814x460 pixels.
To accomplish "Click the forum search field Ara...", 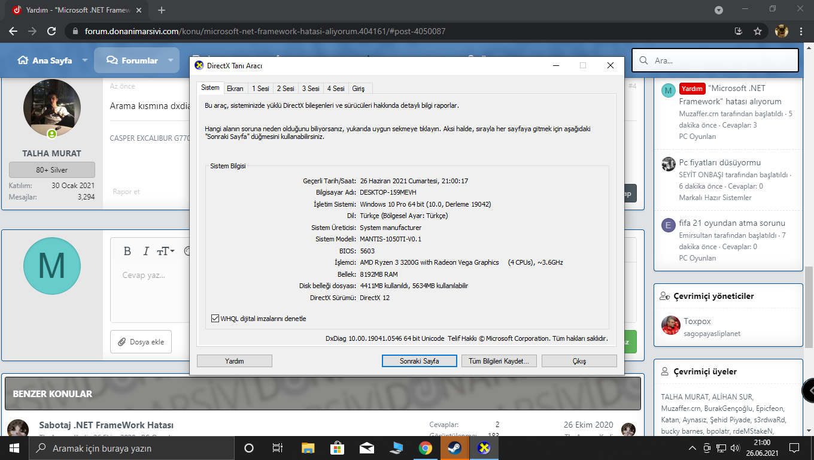I will [715, 60].
